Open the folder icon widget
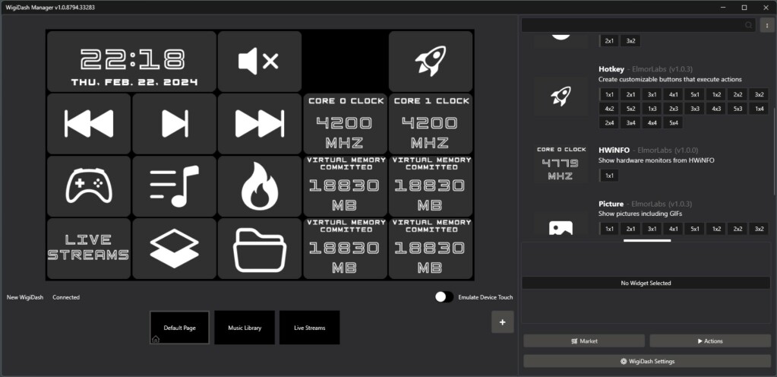The image size is (777, 377). tap(259, 249)
